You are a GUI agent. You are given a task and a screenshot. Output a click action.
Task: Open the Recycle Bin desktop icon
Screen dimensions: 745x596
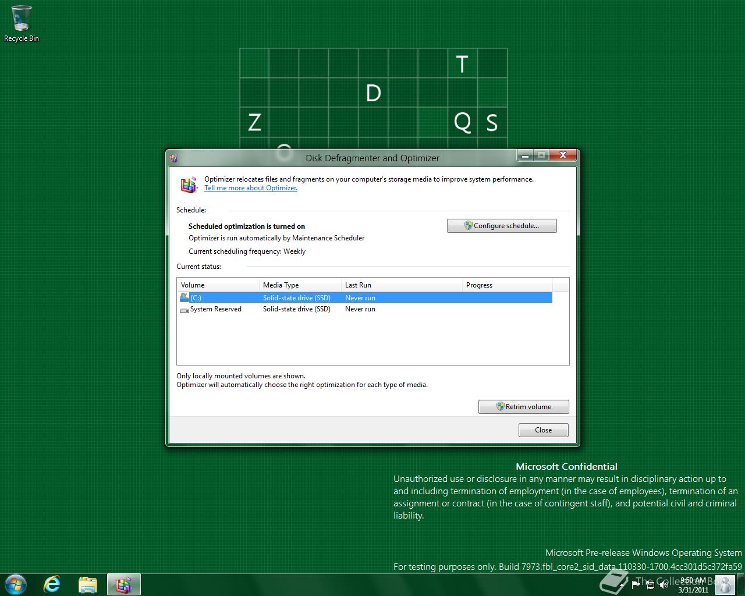(x=22, y=24)
